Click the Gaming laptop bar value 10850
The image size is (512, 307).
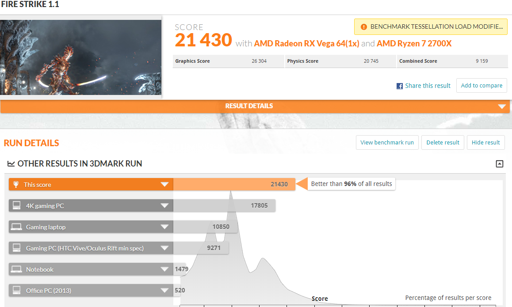coord(221,227)
